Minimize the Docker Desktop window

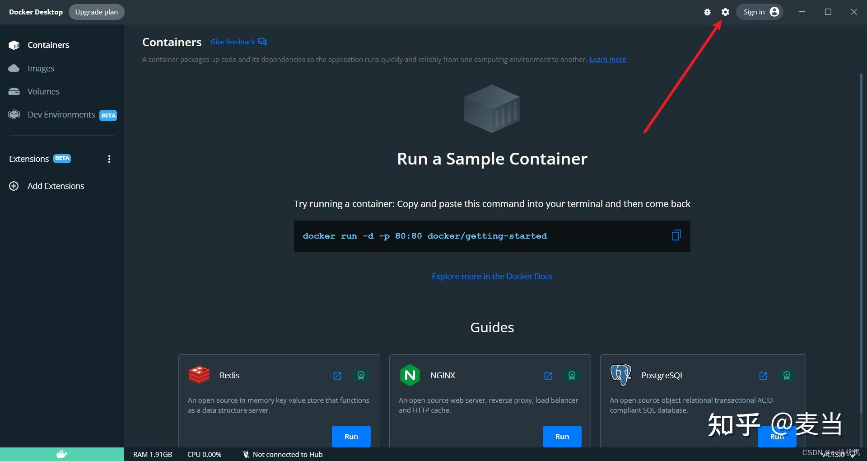point(802,12)
